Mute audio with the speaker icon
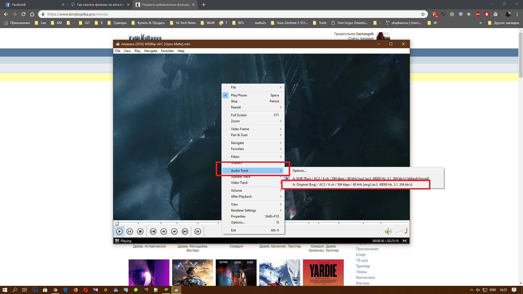This screenshot has height=294, width=523. 388,231
